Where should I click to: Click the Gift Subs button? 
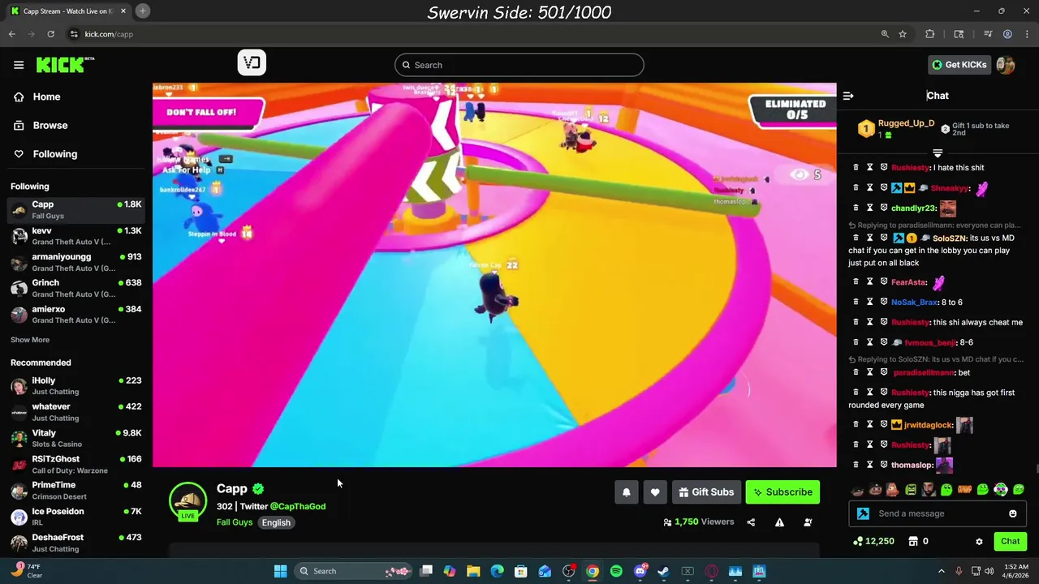coord(706,492)
